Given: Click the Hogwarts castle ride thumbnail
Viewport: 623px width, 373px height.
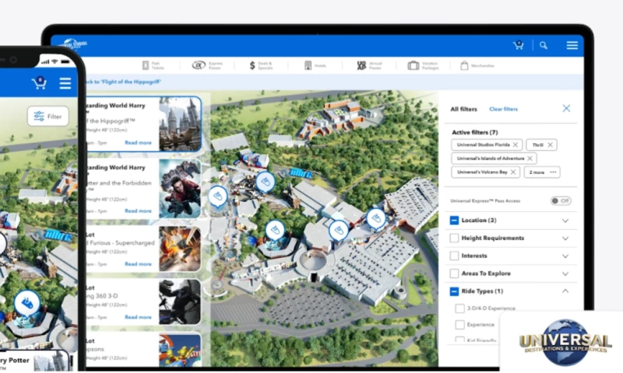Looking at the screenshot, I should (x=180, y=124).
